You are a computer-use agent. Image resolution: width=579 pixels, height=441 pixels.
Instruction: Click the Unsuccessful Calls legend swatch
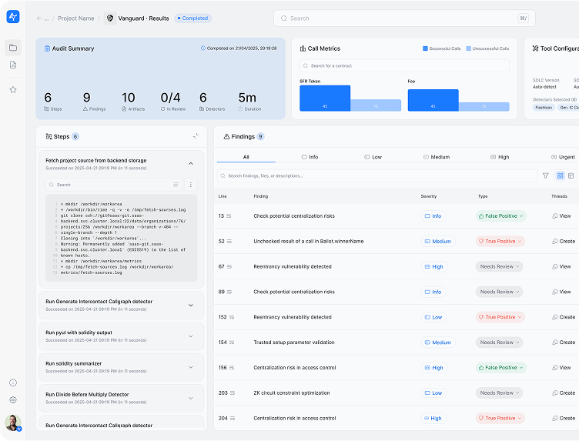(x=469, y=48)
